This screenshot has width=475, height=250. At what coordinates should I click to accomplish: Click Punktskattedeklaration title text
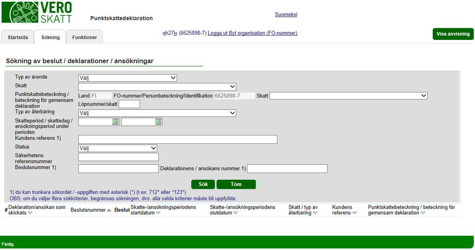click(x=122, y=18)
